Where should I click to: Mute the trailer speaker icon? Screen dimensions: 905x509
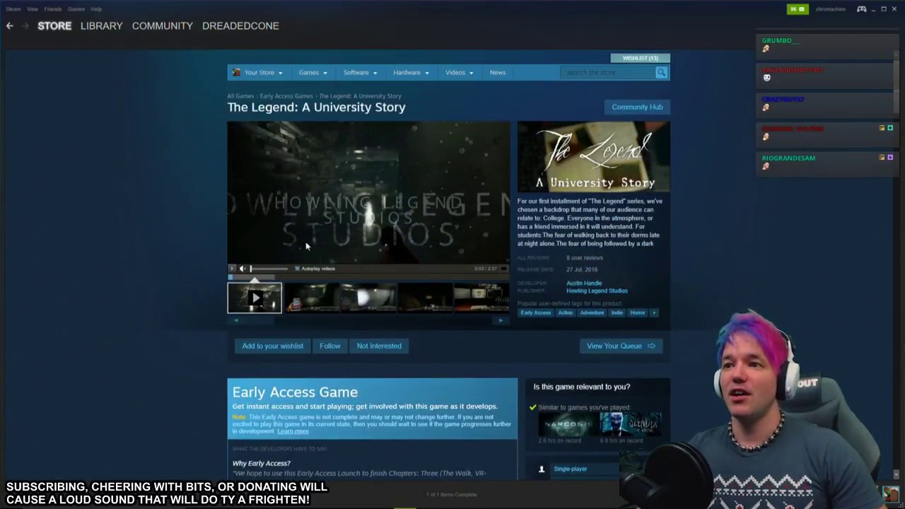pos(243,269)
